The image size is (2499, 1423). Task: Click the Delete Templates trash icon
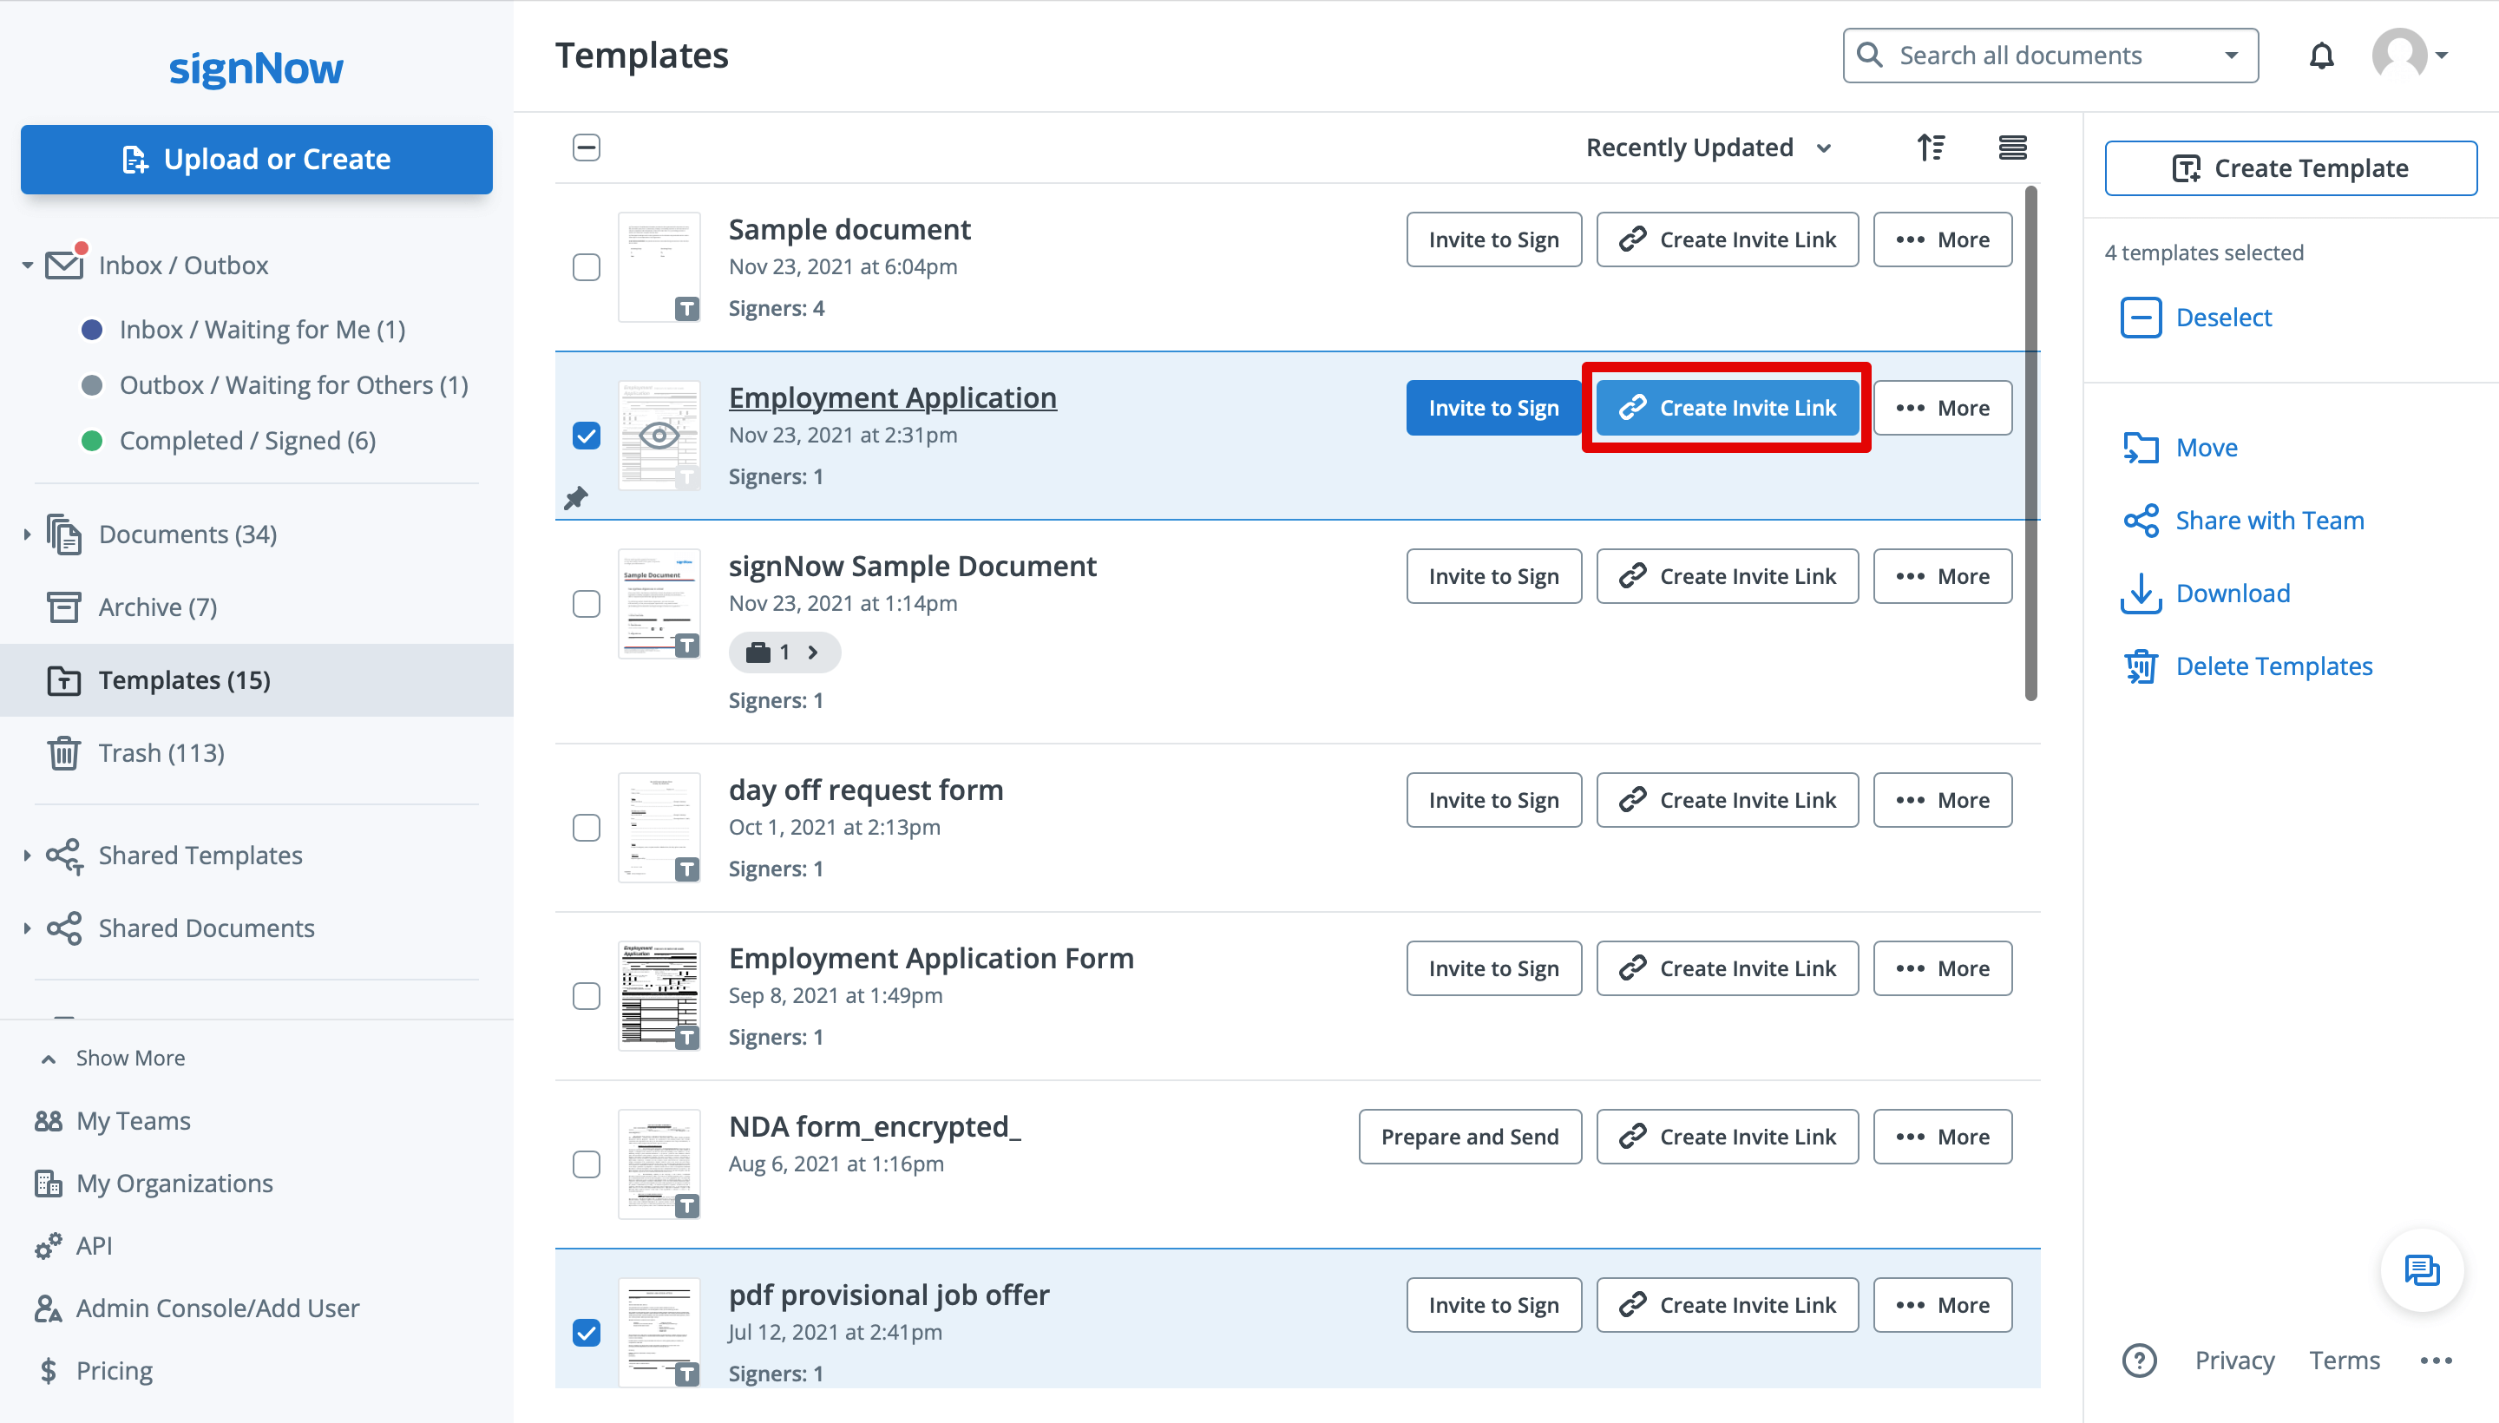[2142, 666]
